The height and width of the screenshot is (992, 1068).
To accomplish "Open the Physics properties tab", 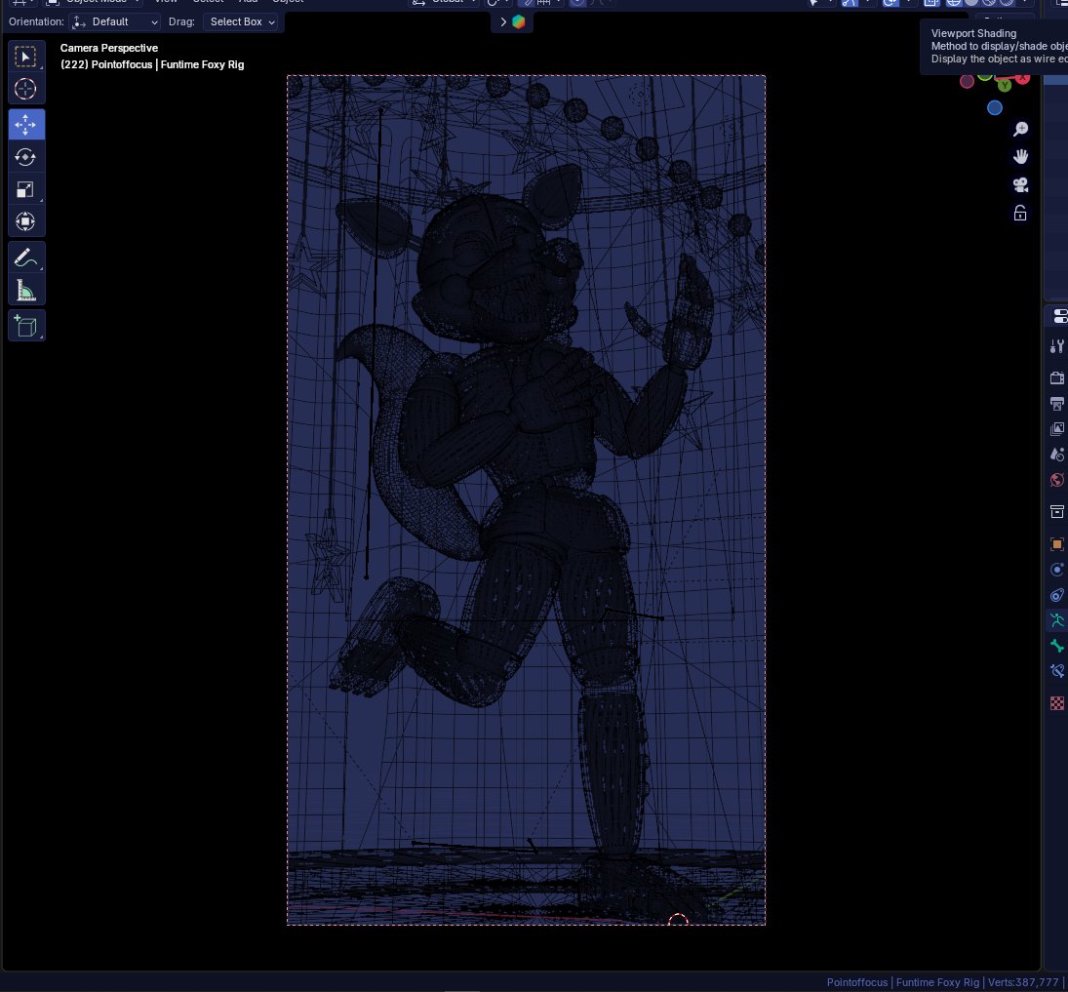I will click(x=1057, y=570).
